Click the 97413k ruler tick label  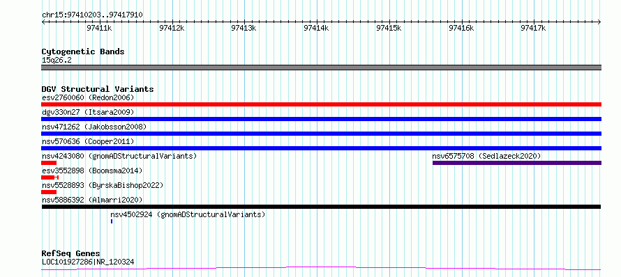(244, 28)
